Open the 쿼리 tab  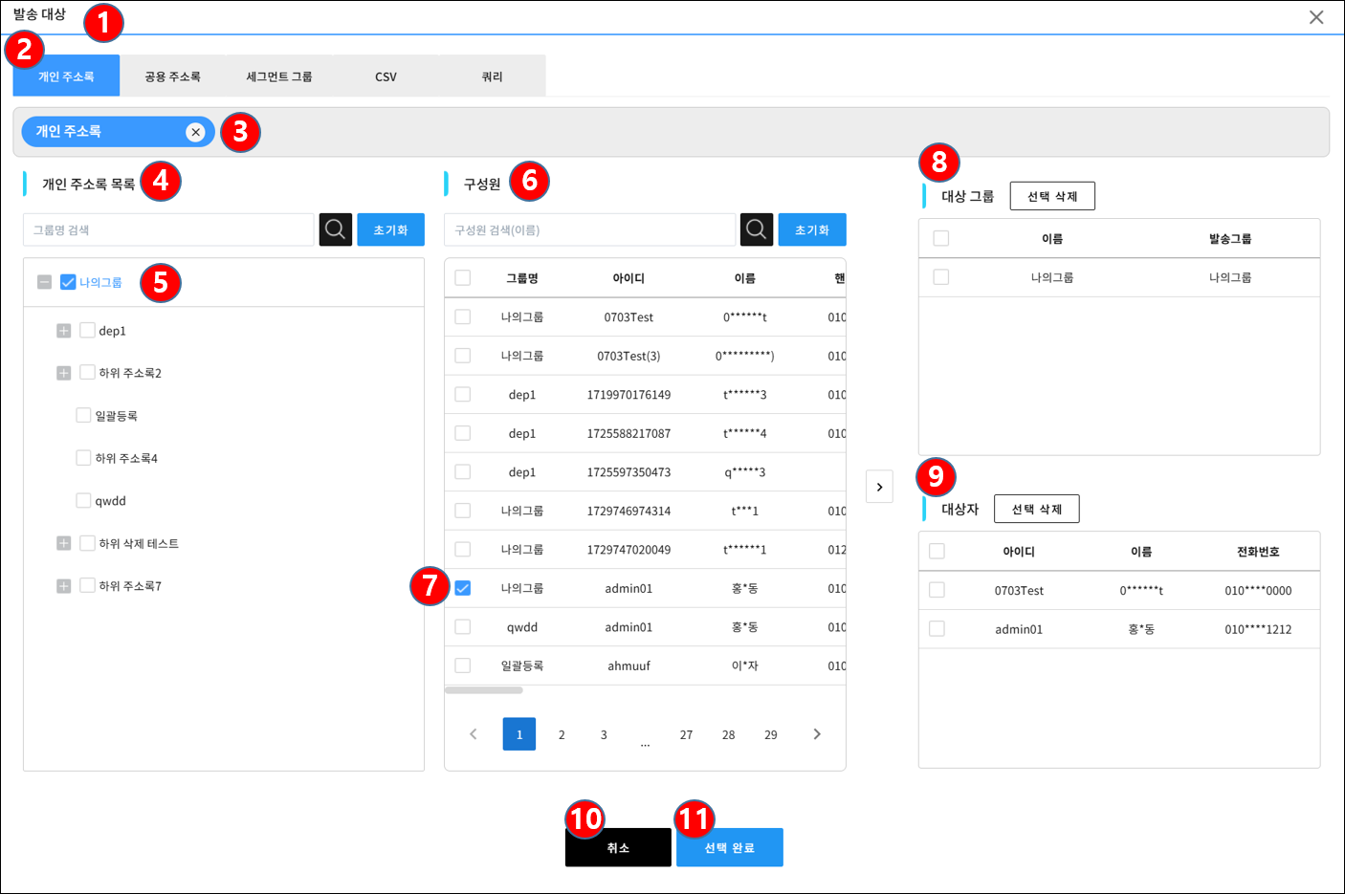[493, 76]
